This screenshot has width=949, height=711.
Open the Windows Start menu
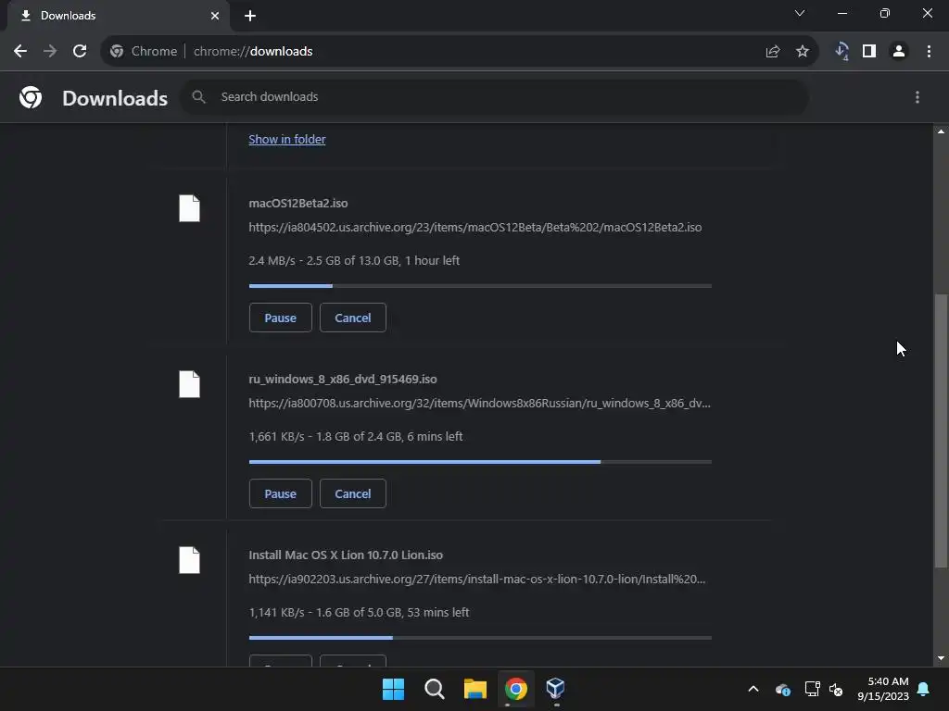click(x=393, y=689)
